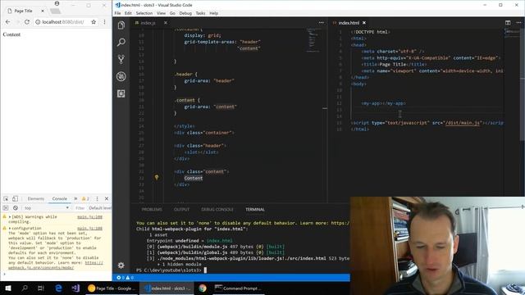
Task: Switch to the DEBUG CONSOLE panel tab
Action: 217,210
